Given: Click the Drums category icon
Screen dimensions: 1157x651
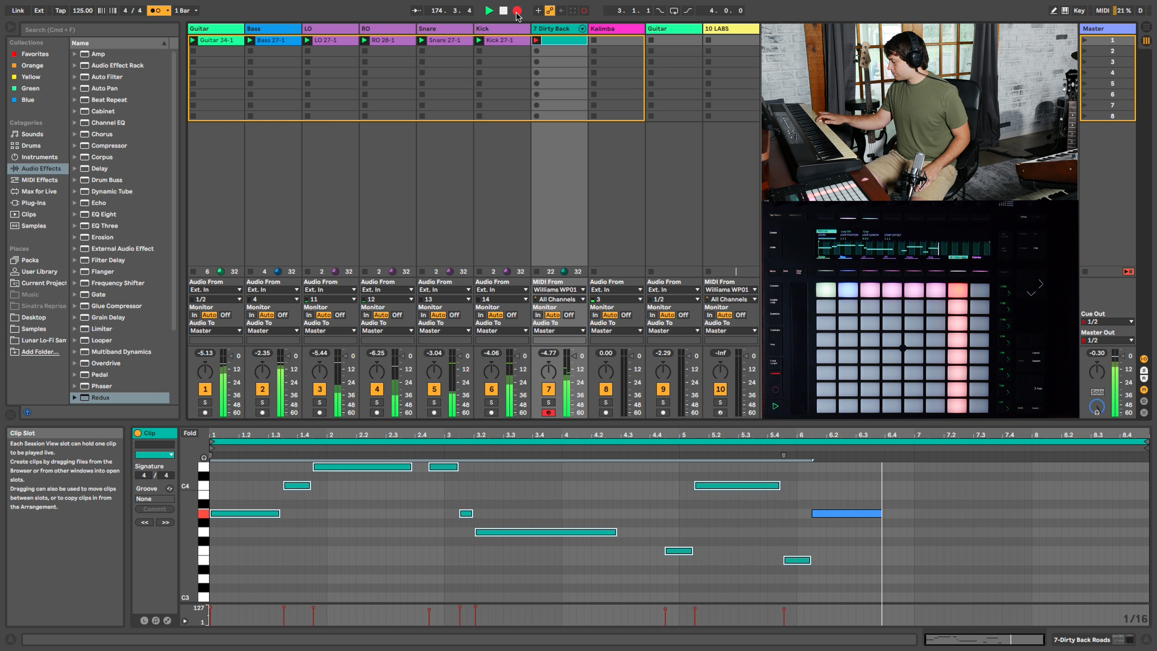Looking at the screenshot, I should (15, 146).
